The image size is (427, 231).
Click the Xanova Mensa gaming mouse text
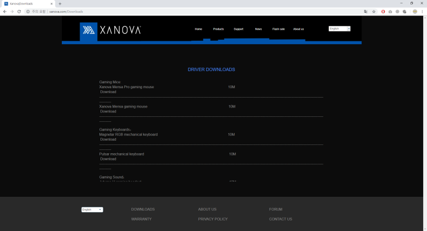coord(123,106)
